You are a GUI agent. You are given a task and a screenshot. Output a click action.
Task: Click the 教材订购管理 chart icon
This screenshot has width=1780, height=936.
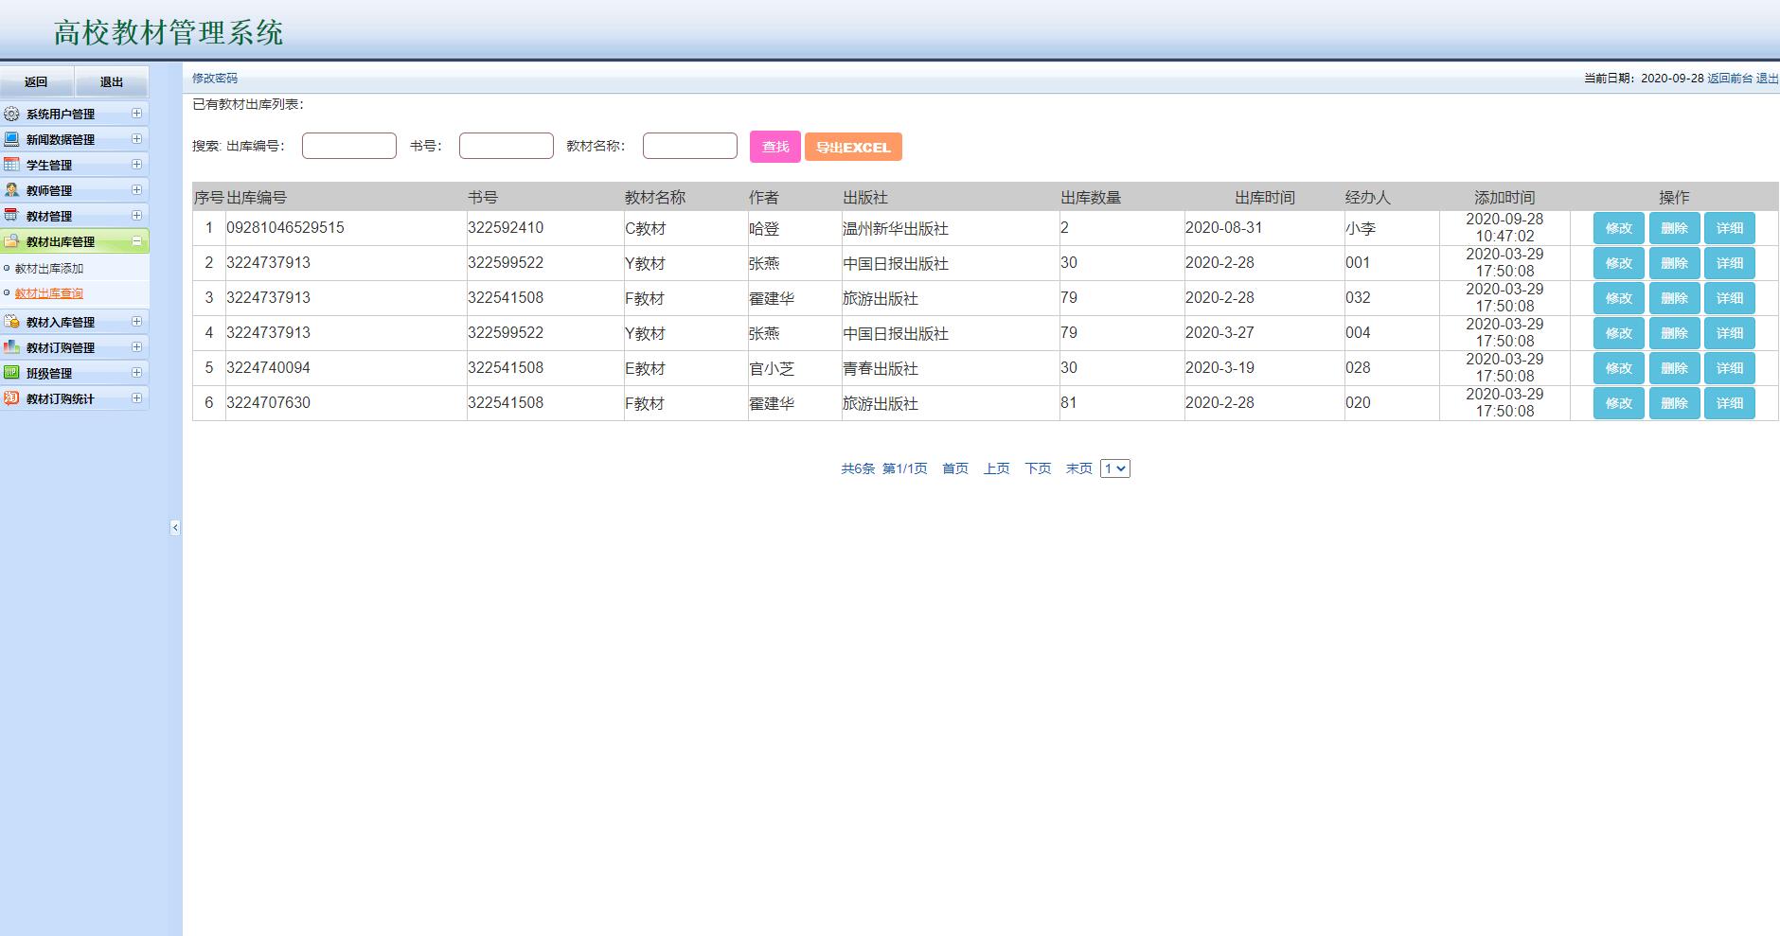point(12,346)
